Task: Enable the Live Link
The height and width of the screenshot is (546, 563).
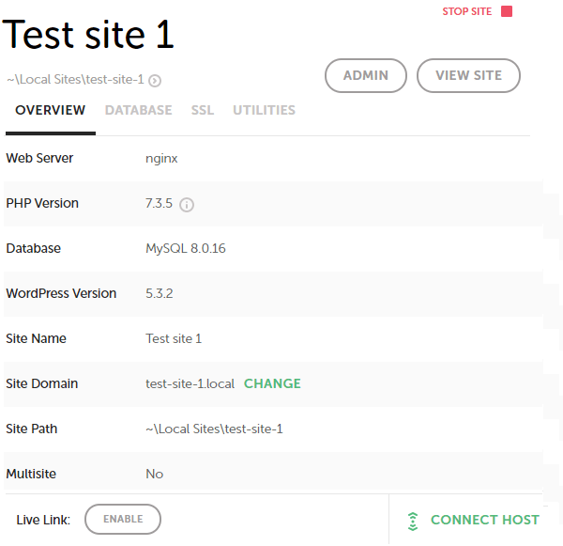Action: tap(123, 519)
